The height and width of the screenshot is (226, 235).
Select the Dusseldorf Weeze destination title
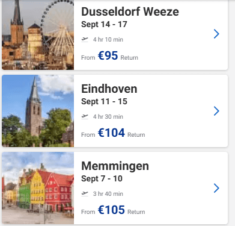(x=130, y=11)
